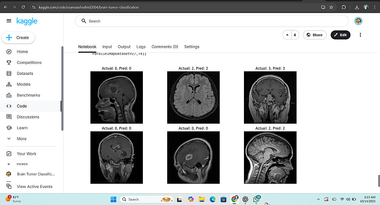Open the weather widget showing 83°F
Screen dimensions: 380x205
(x=13, y=199)
